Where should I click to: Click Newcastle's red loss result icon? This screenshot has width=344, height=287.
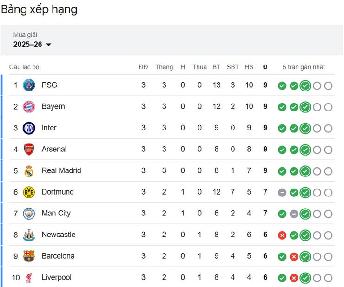(x=282, y=235)
